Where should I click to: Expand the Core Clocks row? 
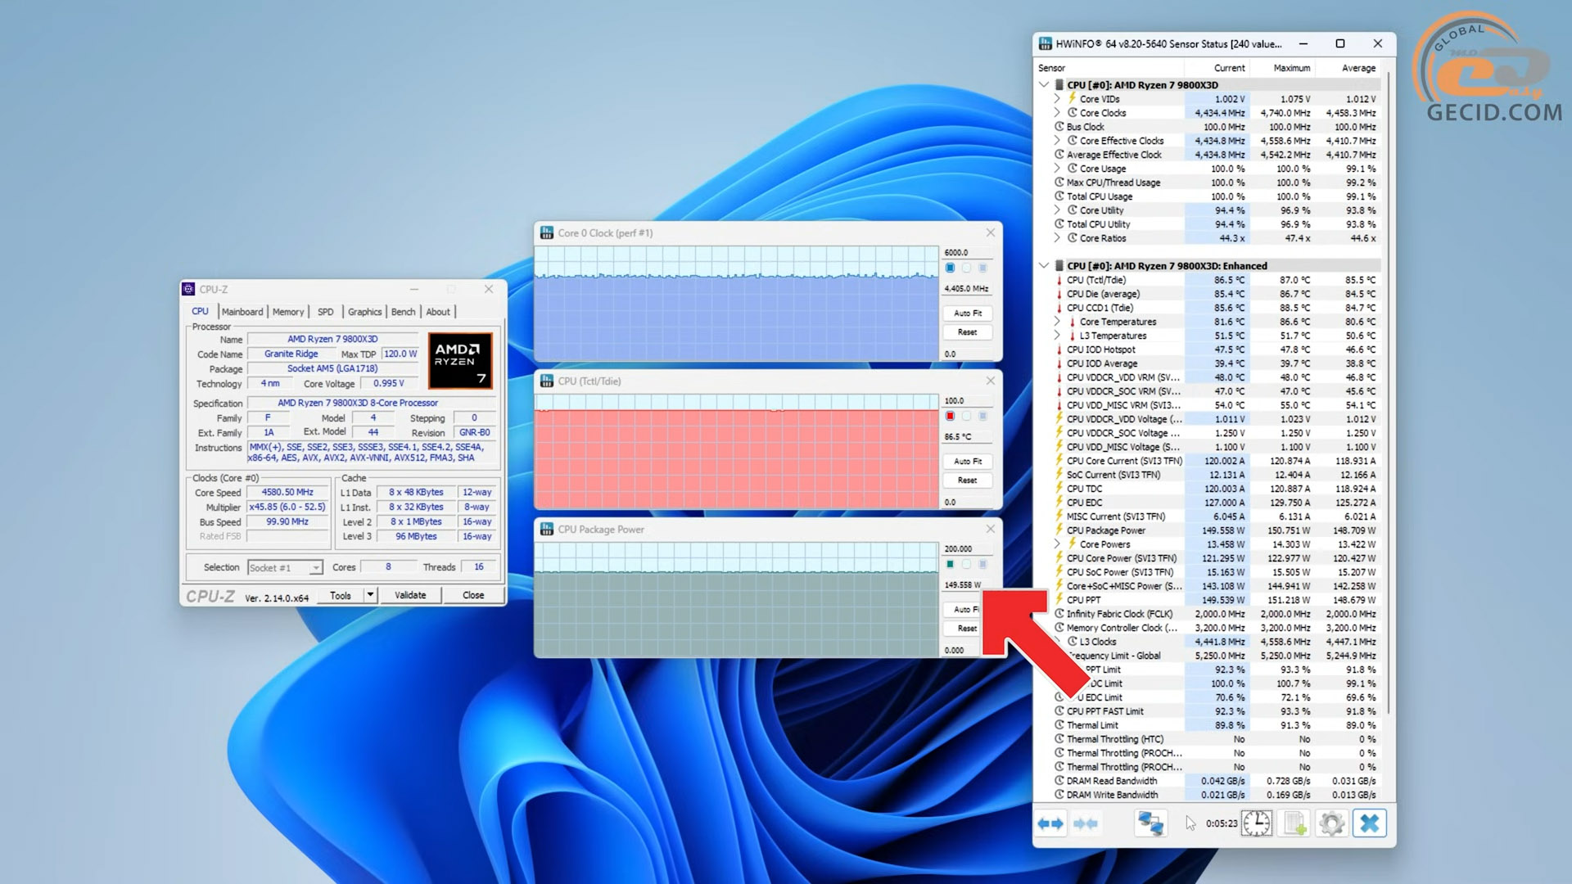pyautogui.click(x=1057, y=113)
